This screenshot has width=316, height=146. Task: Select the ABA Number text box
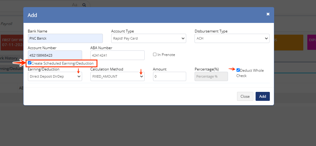pos(117,55)
